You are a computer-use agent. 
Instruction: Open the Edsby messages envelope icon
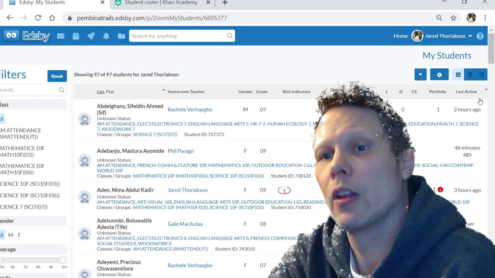click(x=60, y=36)
